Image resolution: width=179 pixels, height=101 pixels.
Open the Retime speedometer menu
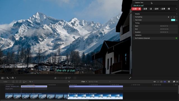(13, 78)
